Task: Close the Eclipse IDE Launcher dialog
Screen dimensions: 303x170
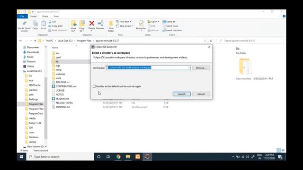Action: 209,47
